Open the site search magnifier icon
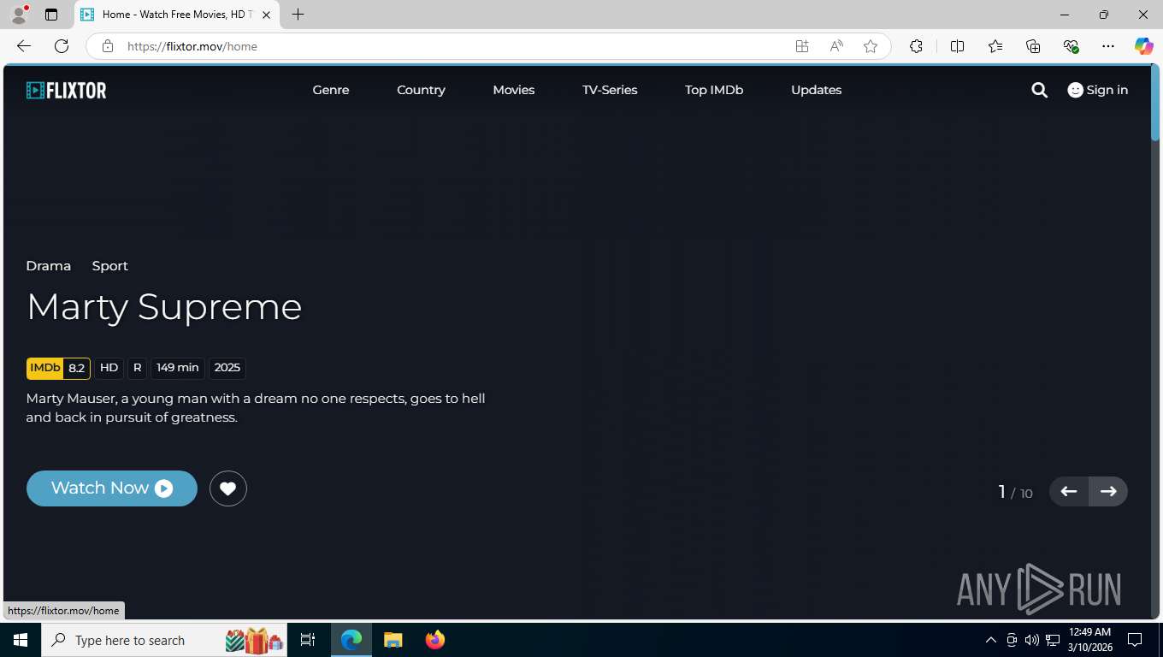Image resolution: width=1163 pixels, height=657 pixels. click(x=1039, y=90)
